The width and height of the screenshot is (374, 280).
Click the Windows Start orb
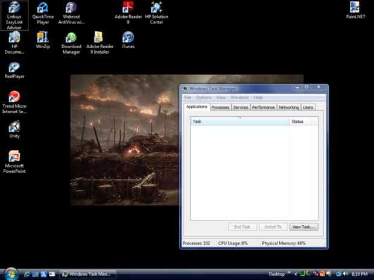pos(11,274)
